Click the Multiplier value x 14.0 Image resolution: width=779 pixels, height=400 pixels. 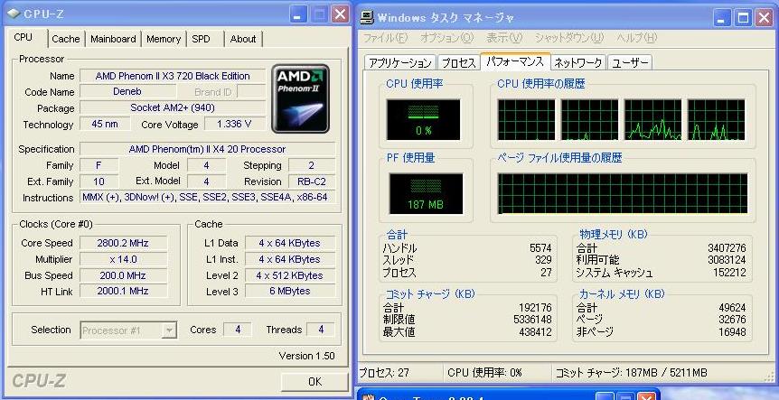pos(123,259)
